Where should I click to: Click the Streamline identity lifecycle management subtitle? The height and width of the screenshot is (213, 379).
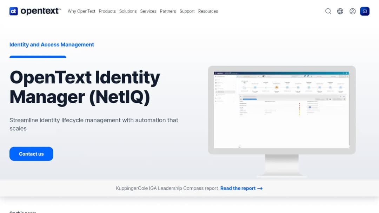94,124
